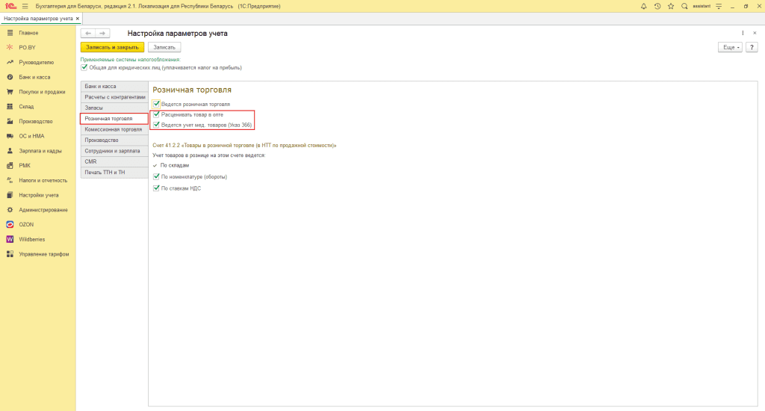Switch to 'Комиссионная торговля' tab
765x411 pixels.
point(114,129)
